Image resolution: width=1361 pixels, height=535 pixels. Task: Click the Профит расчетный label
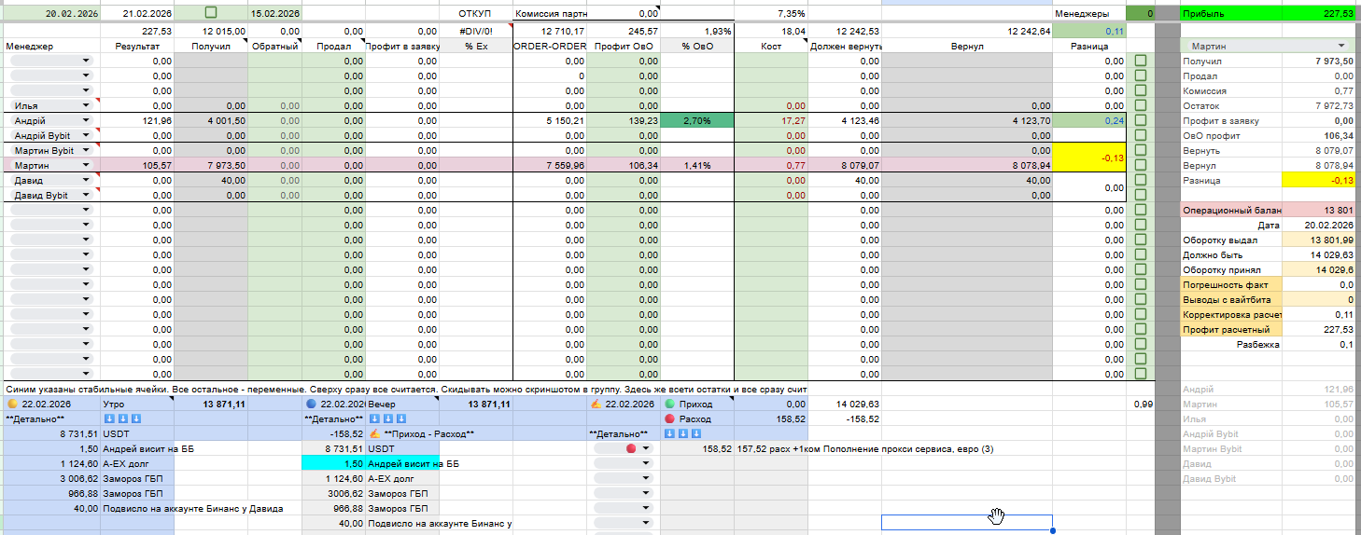pyautogui.click(x=1231, y=329)
